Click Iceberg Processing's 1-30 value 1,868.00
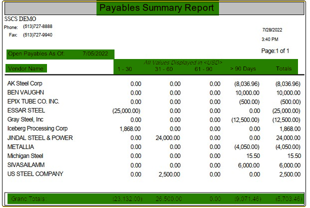Image resolution: width=310 pixels, height=208 pixels. [x=130, y=129]
